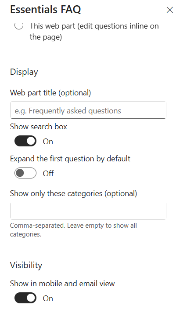Click the Visibility section heading
Viewport: 176px width, 313px height.
pos(26,265)
